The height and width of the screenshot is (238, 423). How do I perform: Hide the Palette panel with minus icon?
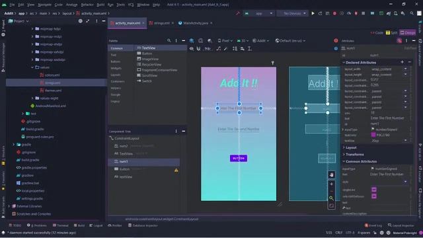[184, 41]
